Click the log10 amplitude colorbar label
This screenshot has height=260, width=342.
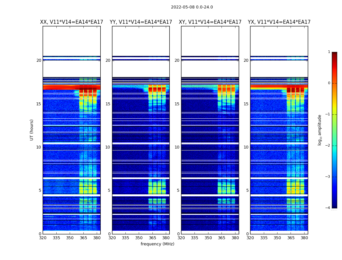pos(320,130)
